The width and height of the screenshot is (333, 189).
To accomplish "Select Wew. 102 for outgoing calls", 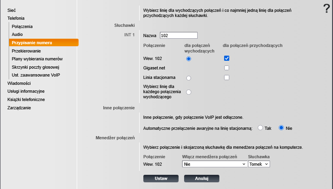I will pyautogui.click(x=188, y=59).
